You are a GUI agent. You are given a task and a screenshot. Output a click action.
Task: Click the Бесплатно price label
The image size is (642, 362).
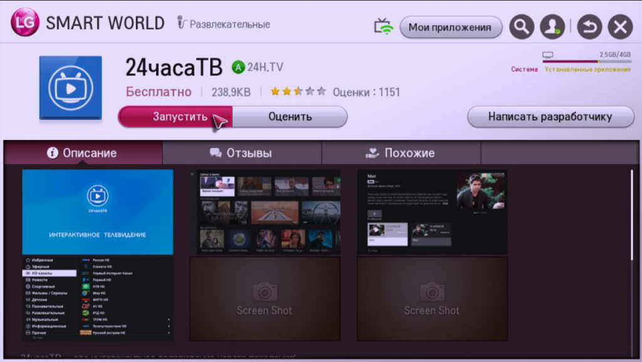[x=159, y=92]
